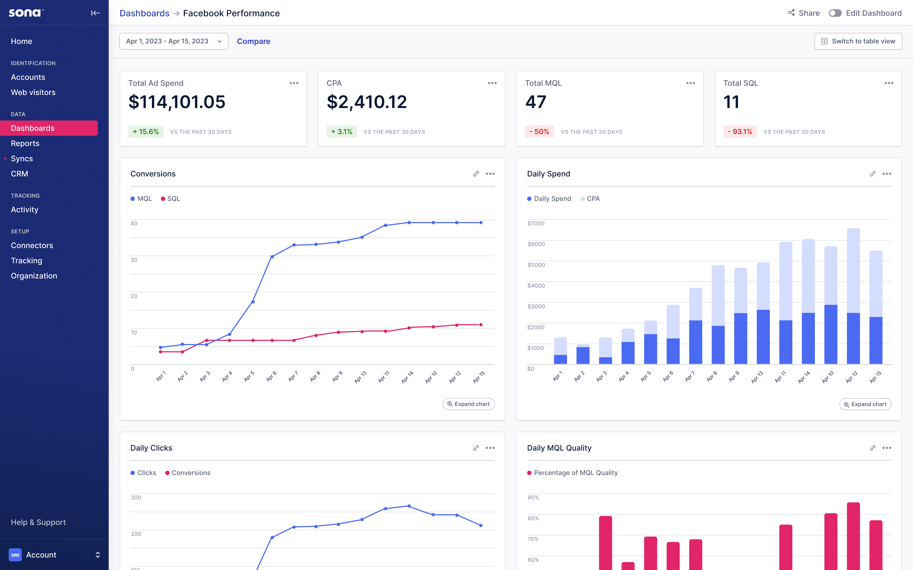Toggle the CPA series in Daily Spend legend
Screen dimensions: 913x570
coord(590,199)
